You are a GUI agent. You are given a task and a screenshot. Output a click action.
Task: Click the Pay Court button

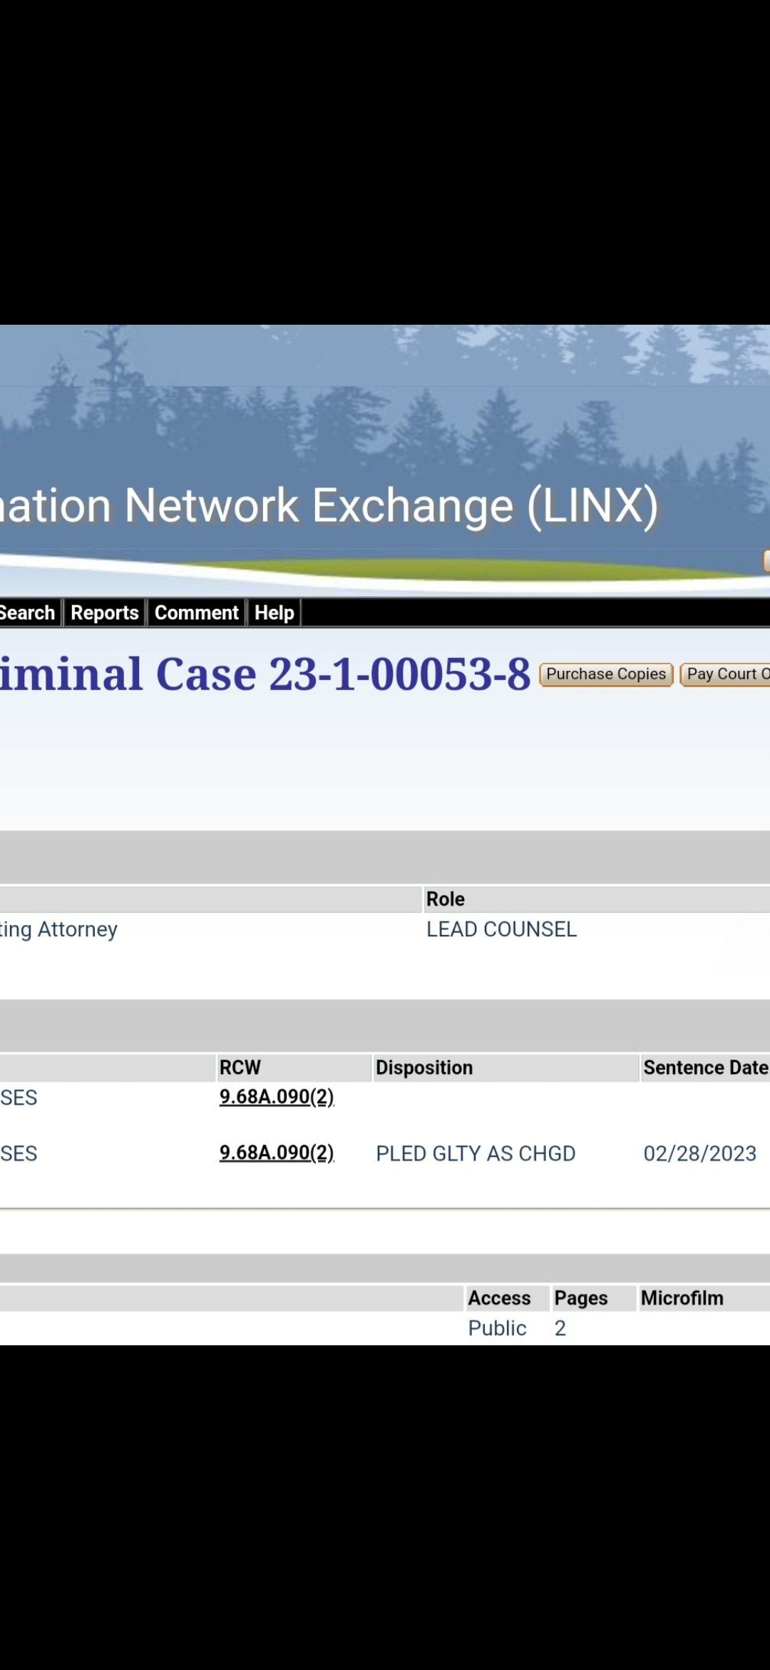pos(725,674)
